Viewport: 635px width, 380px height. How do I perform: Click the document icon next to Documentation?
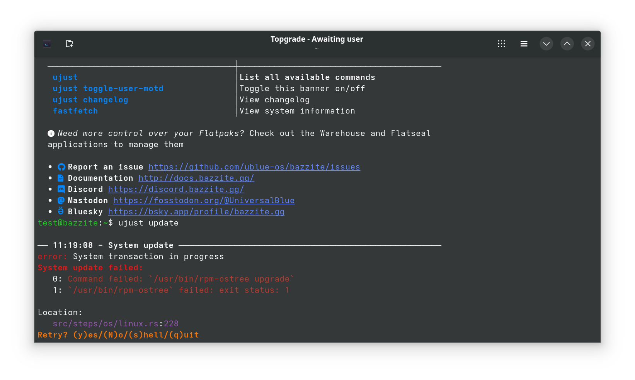pos(61,178)
